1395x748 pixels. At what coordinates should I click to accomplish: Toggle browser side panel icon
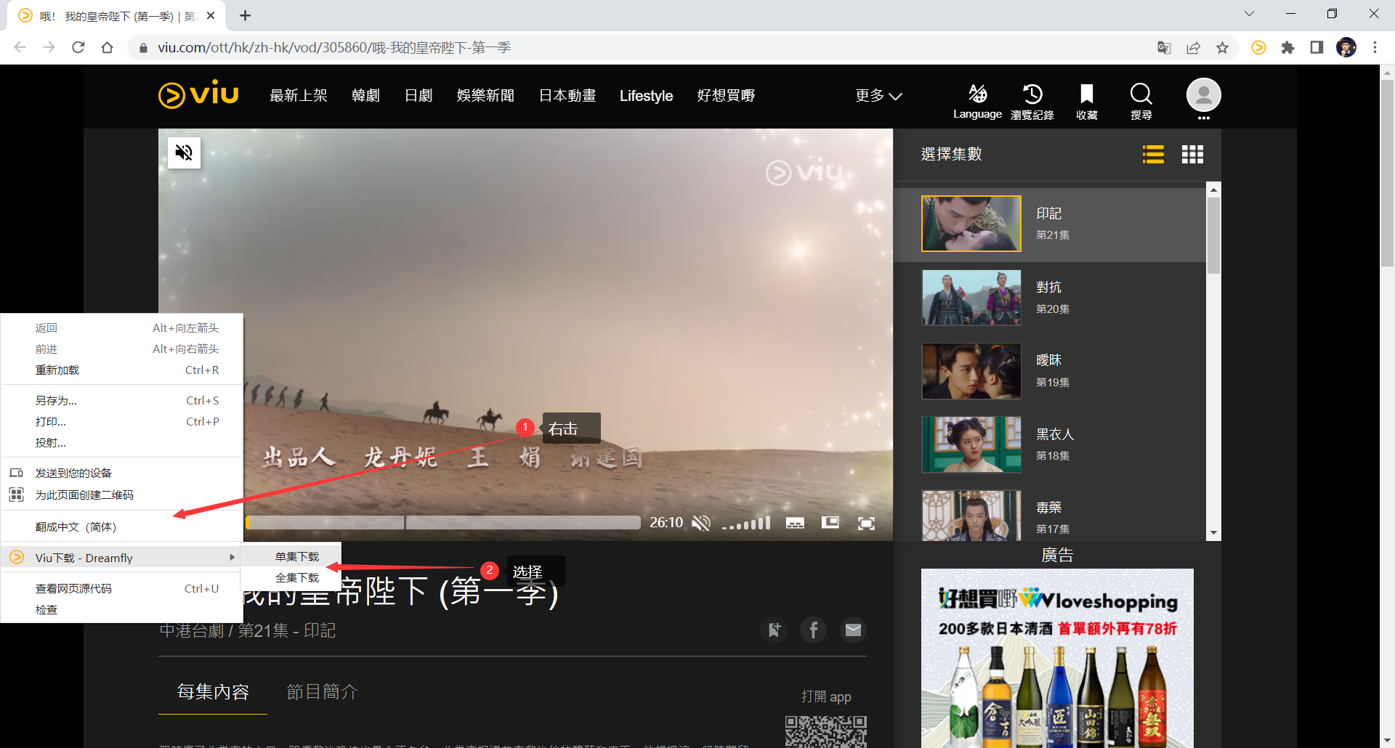pos(1317,48)
